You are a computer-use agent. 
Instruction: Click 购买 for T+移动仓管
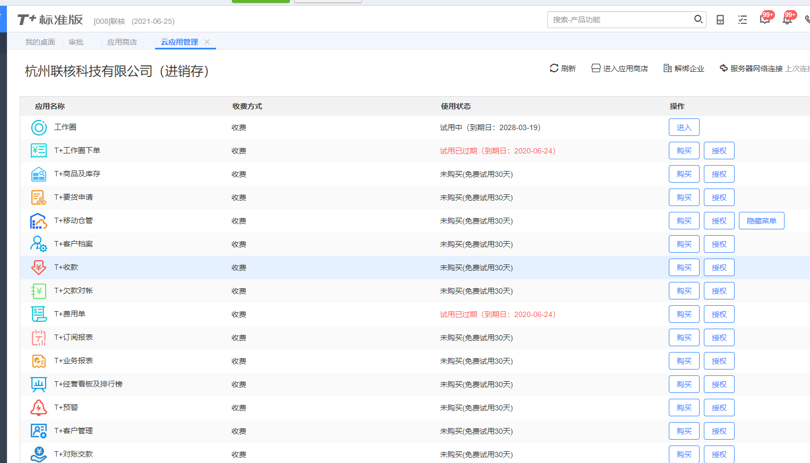pos(684,221)
